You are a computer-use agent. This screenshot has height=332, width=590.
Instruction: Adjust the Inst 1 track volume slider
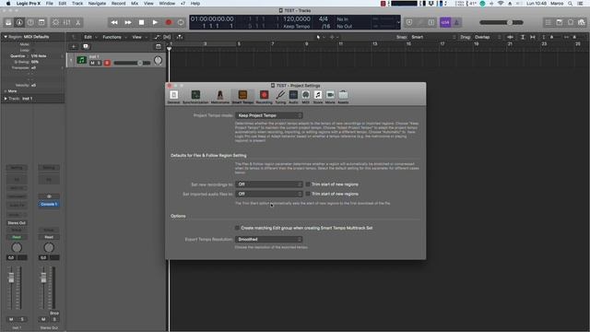tap(132, 63)
